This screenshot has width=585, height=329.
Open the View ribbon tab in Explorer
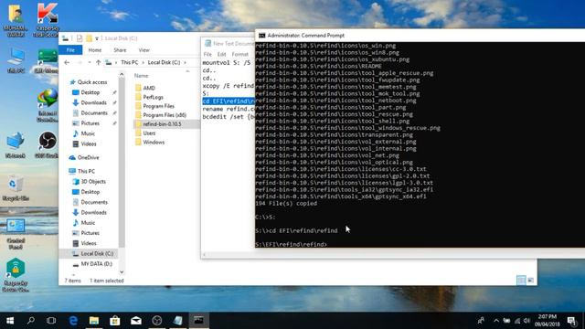(x=144, y=50)
